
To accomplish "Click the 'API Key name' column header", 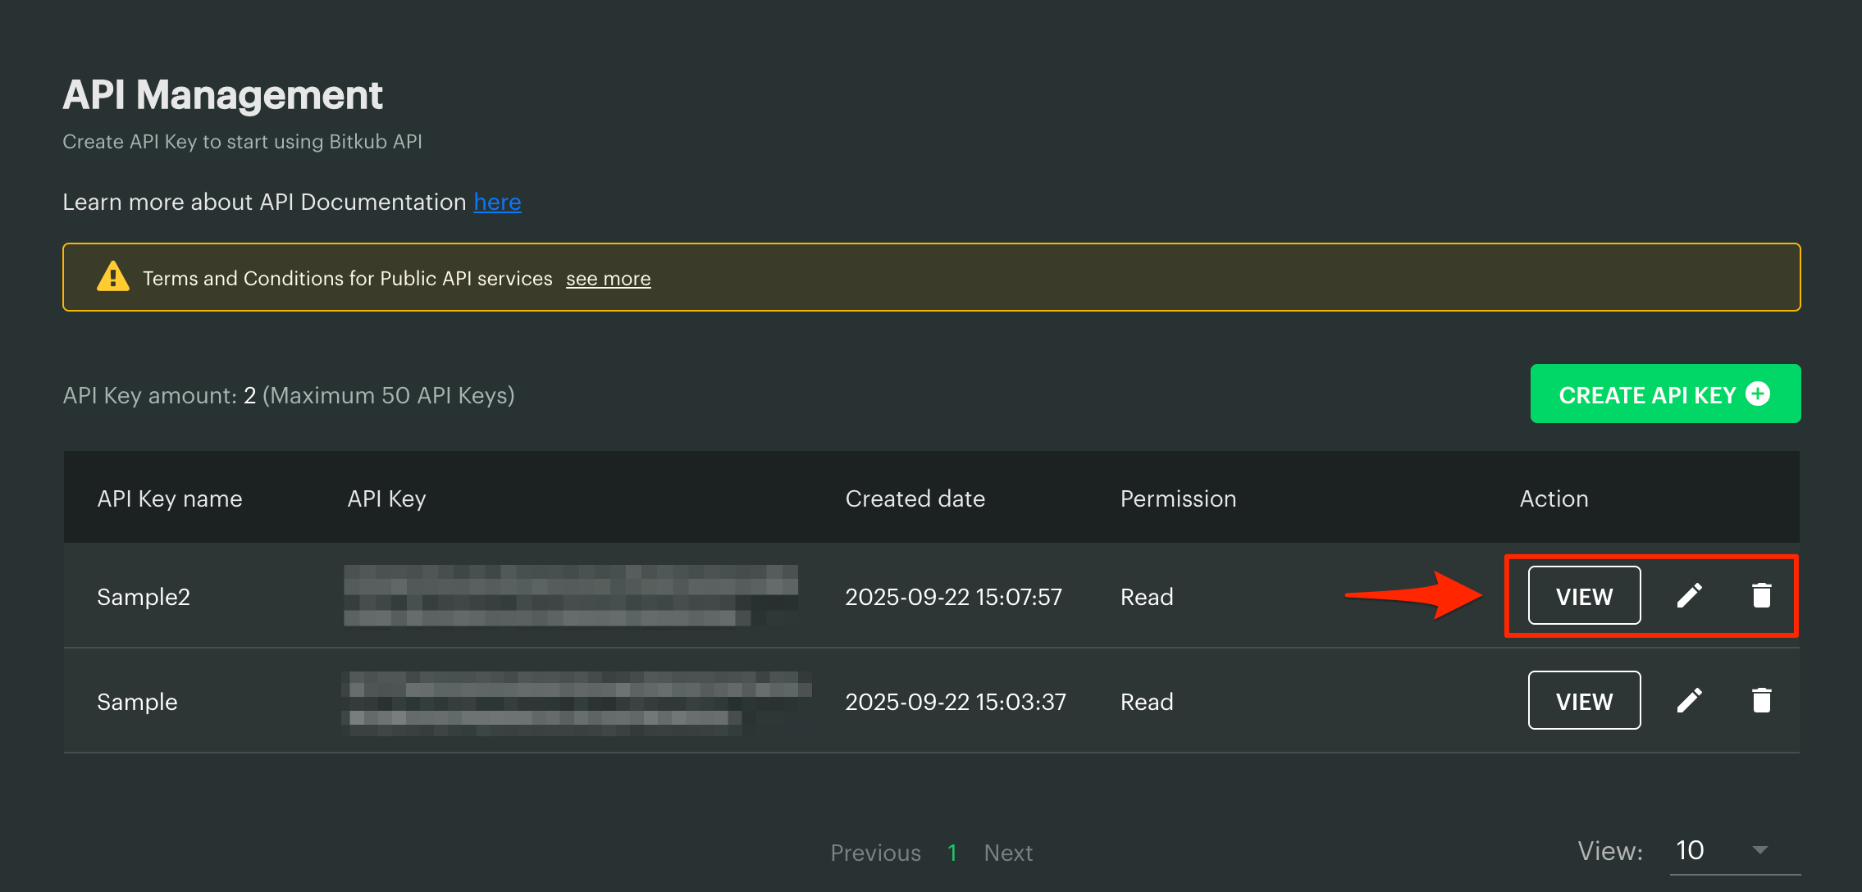I will click(170, 498).
